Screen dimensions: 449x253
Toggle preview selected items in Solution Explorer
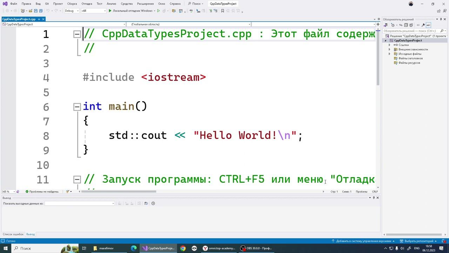point(428,25)
